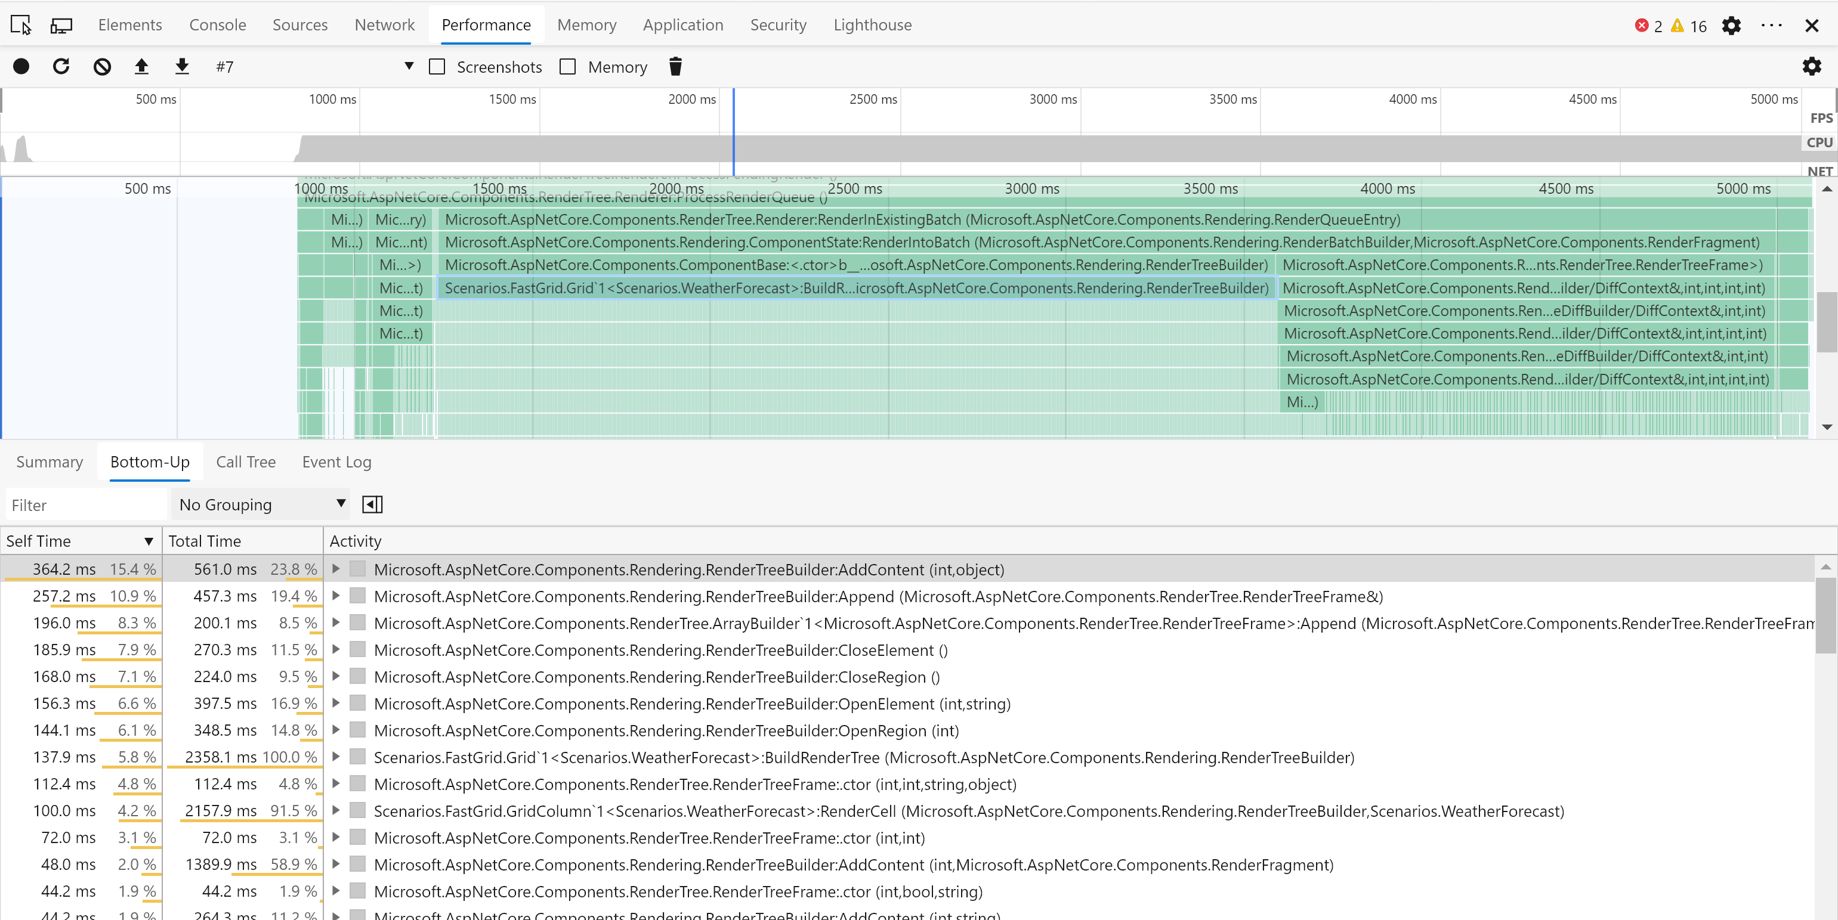Enable the Memory checkbox

coord(568,67)
